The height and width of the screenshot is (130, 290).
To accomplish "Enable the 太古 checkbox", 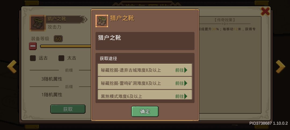I will 61,58.
